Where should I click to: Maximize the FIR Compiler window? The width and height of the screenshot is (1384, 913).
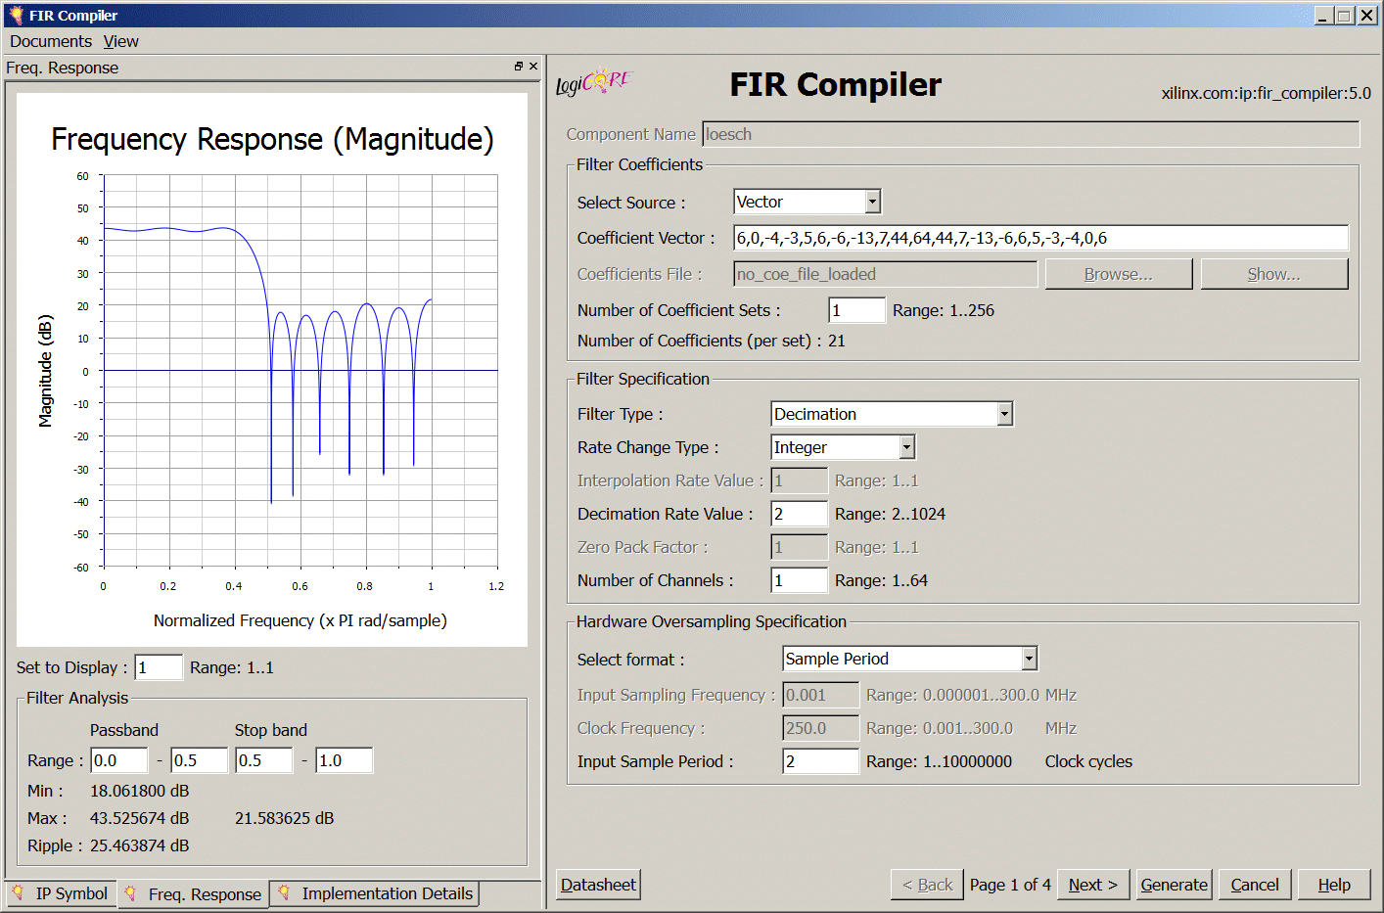(1344, 15)
